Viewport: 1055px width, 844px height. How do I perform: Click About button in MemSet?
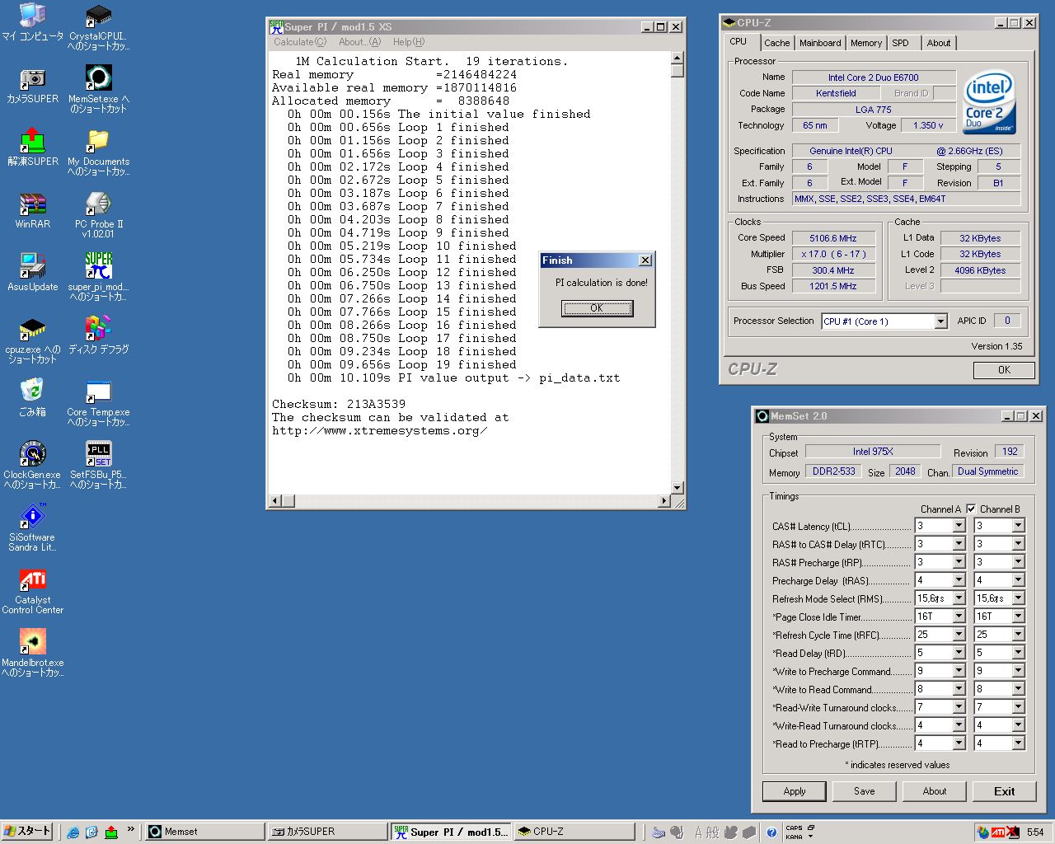(x=935, y=791)
